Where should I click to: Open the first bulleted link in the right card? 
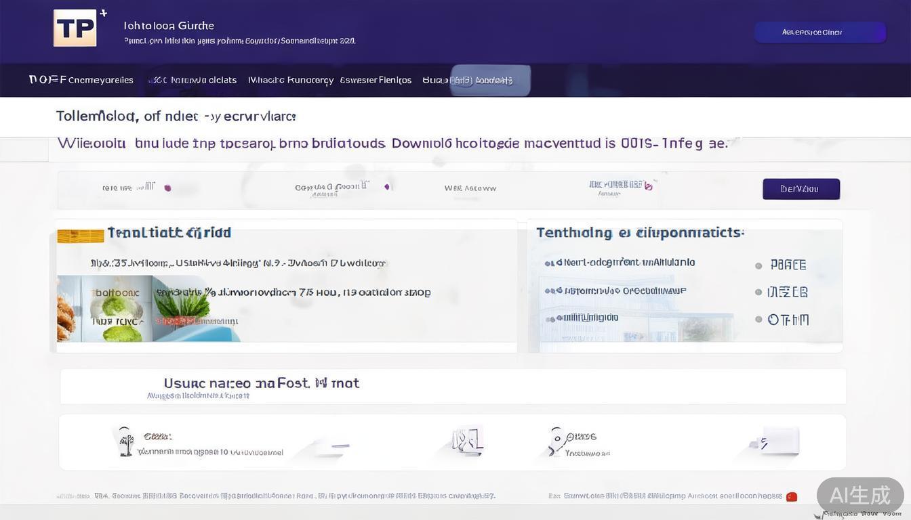(x=624, y=262)
